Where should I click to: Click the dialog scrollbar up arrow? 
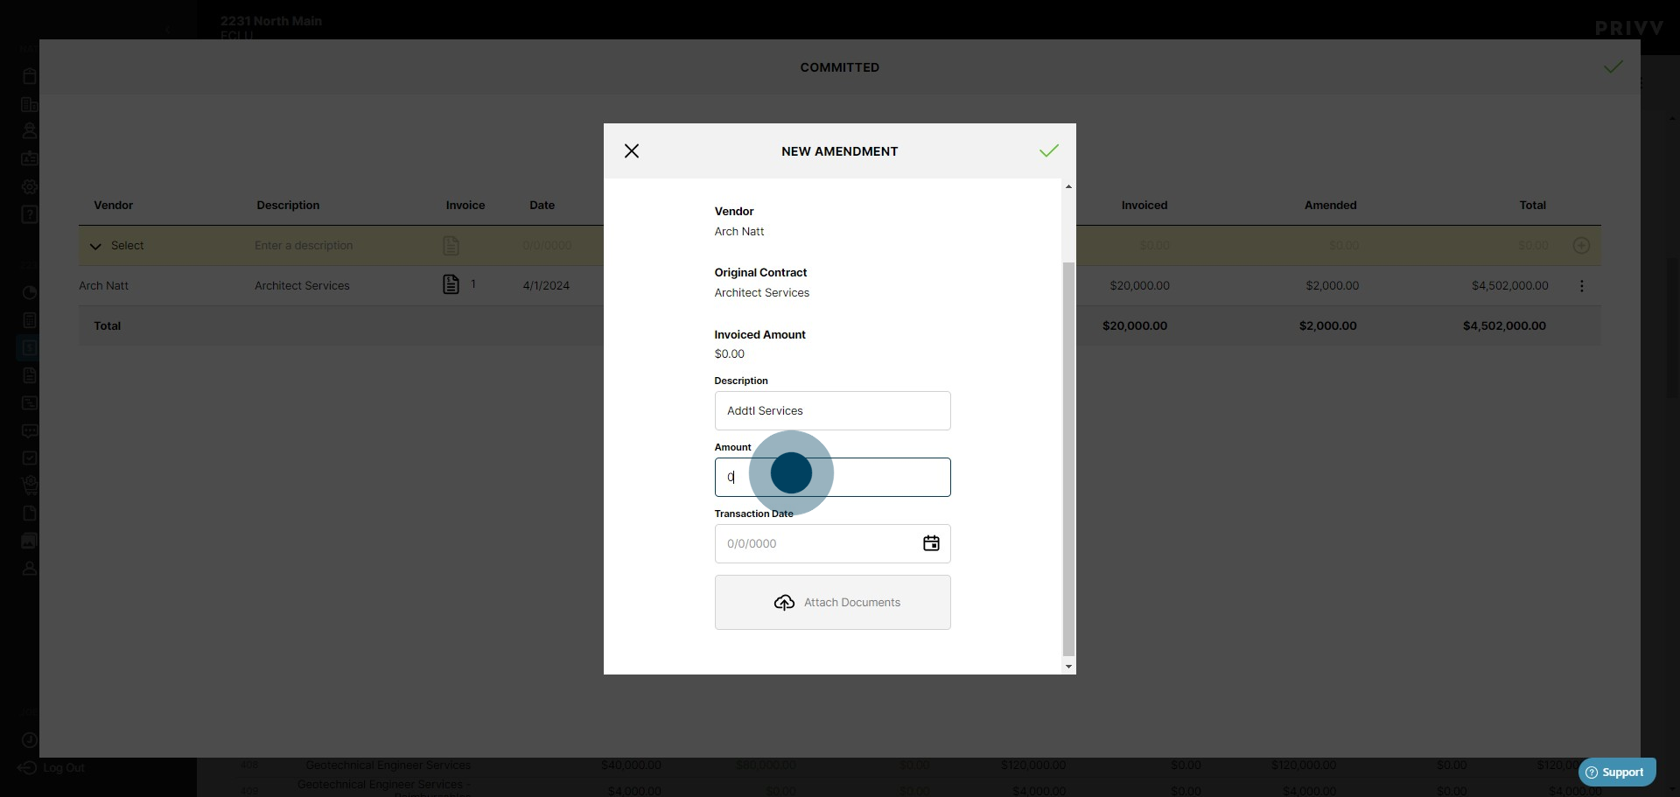click(x=1068, y=186)
